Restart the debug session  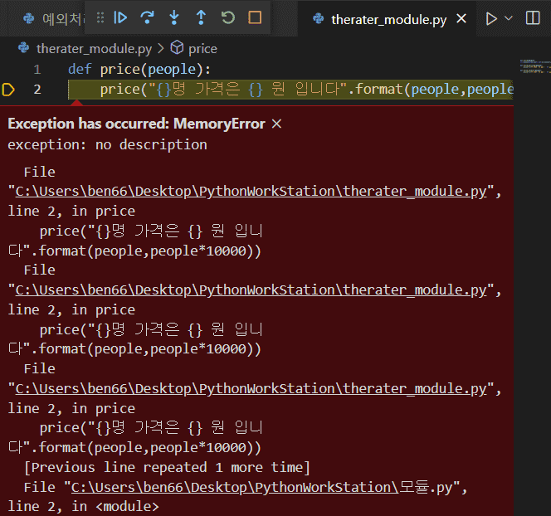pos(227,17)
